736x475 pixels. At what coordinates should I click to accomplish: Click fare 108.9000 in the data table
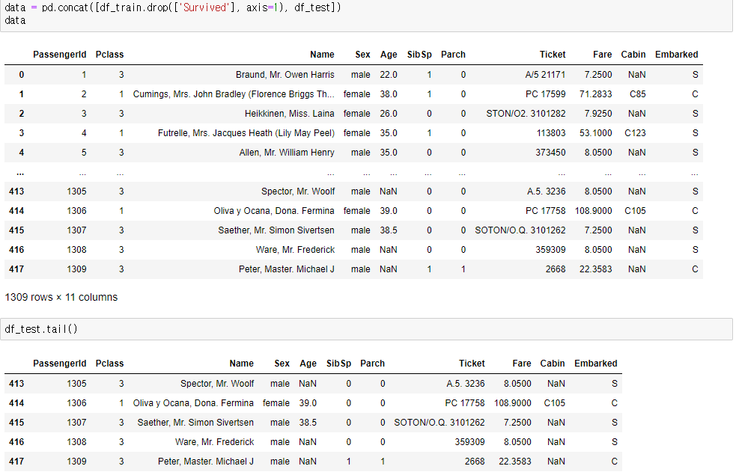coord(593,211)
